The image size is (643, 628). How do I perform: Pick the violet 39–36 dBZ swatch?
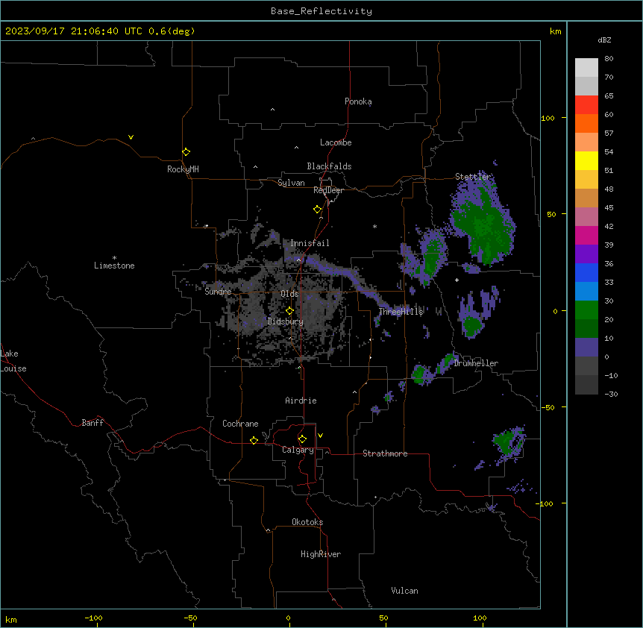coord(586,254)
